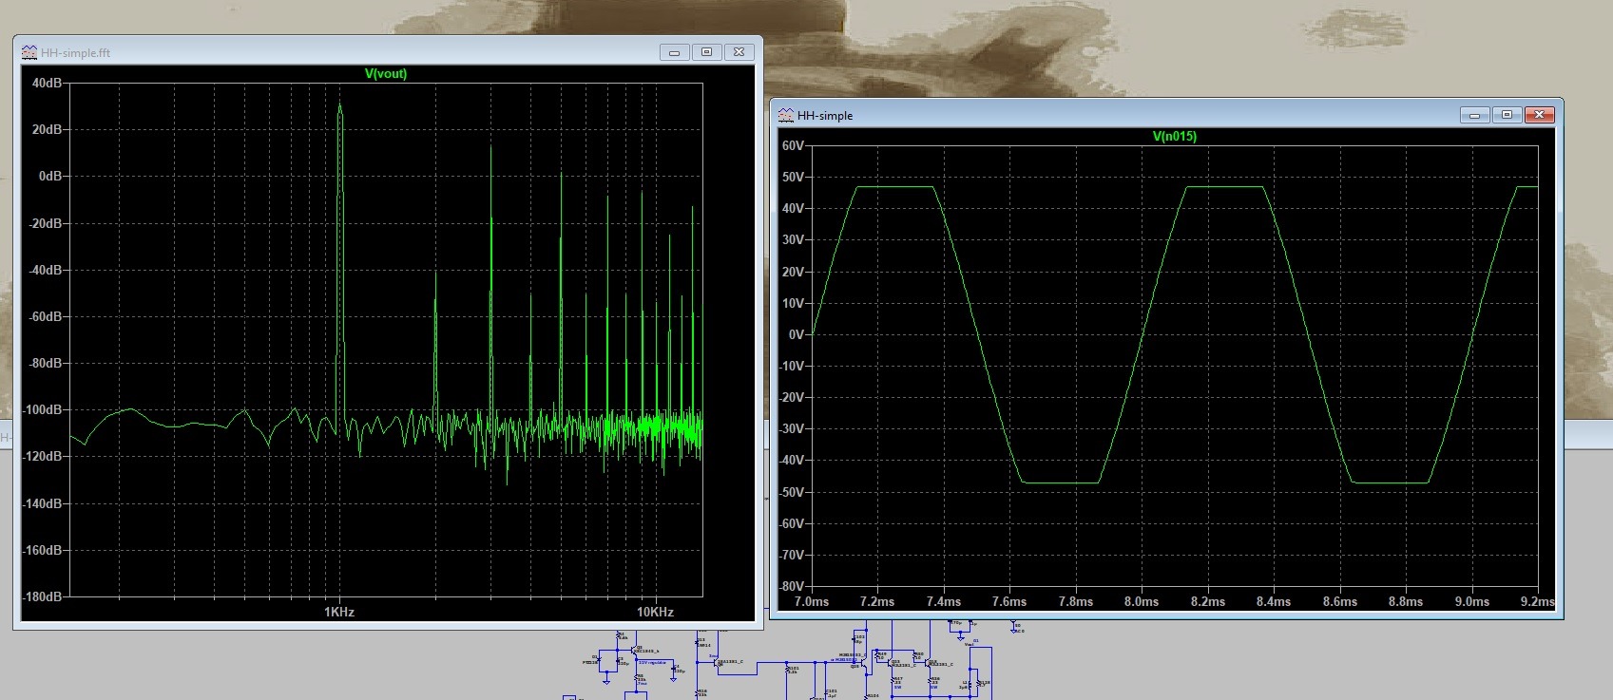The image size is (1613, 700).
Task: Click the 8.6ms label on waveform time axis
Action: point(1339,601)
